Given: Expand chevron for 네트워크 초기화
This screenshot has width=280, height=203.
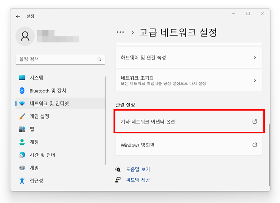Looking at the screenshot, I should point(255,80).
